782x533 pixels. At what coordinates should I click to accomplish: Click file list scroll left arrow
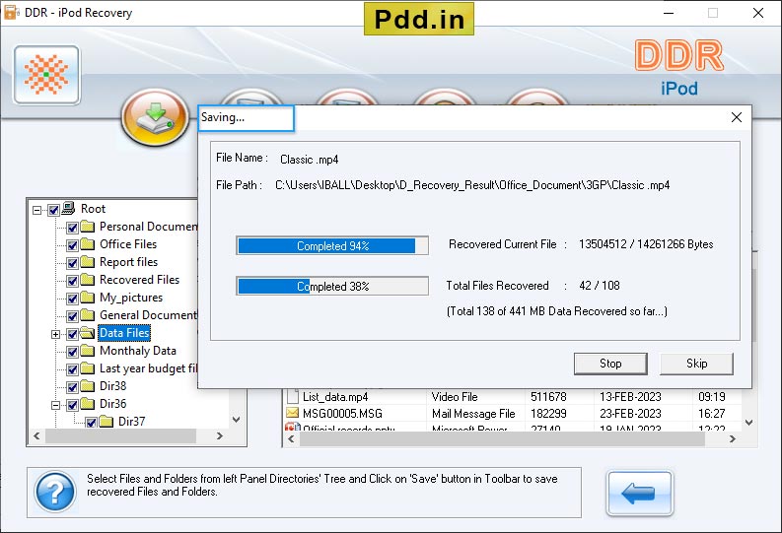tap(291, 438)
